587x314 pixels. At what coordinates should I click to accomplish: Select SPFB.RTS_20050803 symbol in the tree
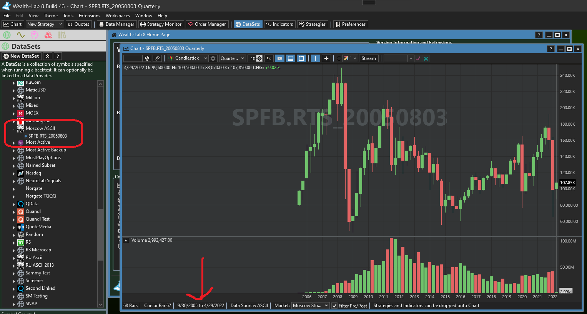[x=47, y=136]
